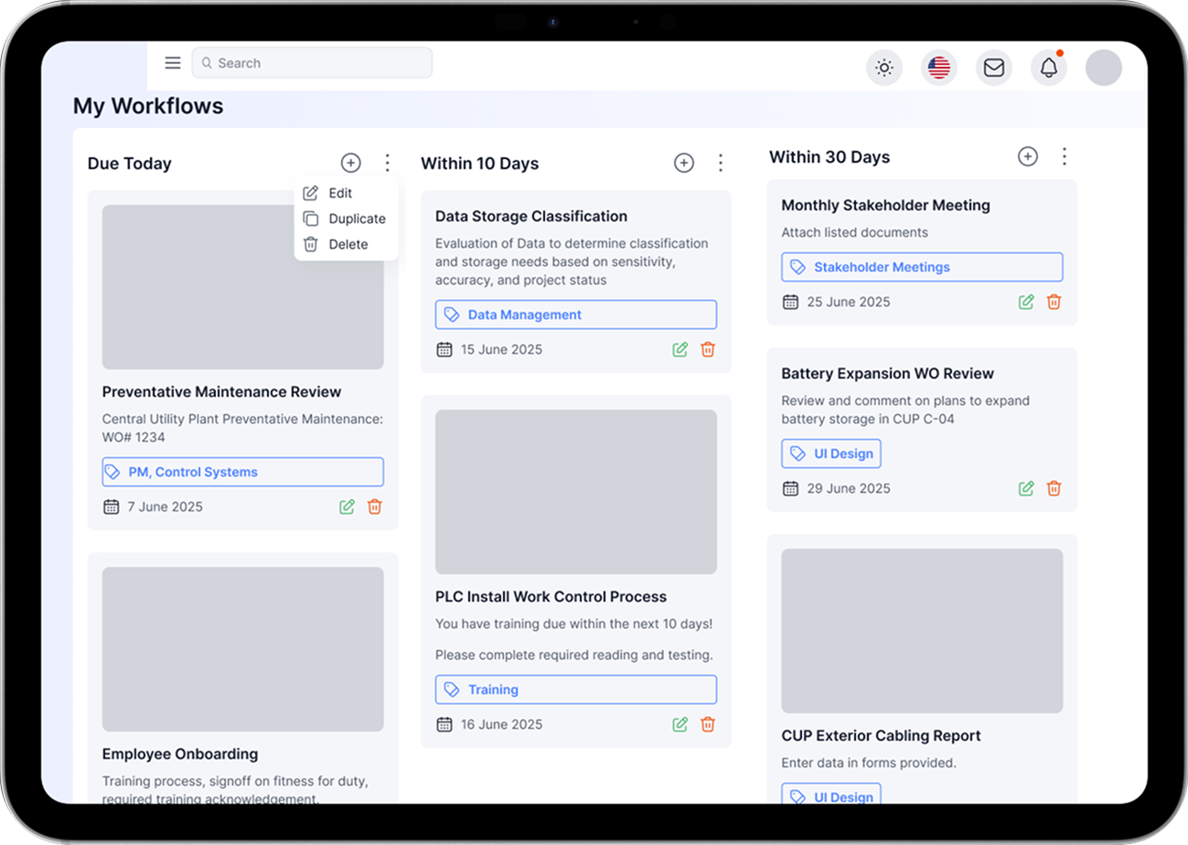Click the Stakeholder Meetings tag
This screenshot has height=845, width=1188.
click(922, 267)
